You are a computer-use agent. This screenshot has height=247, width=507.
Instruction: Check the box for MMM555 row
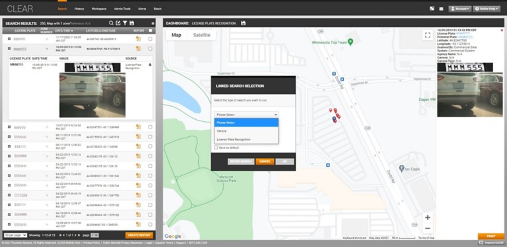150,48
